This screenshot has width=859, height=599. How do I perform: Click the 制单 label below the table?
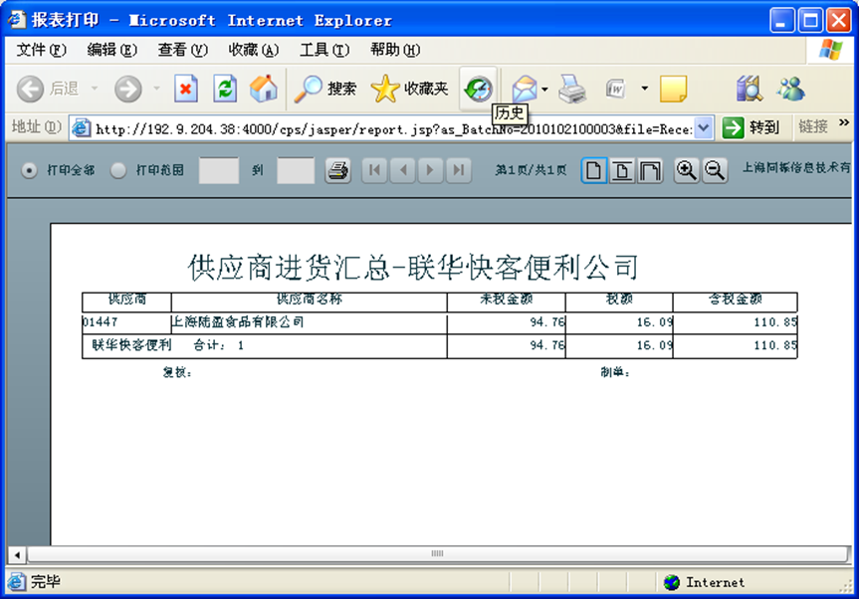(615, 373)
